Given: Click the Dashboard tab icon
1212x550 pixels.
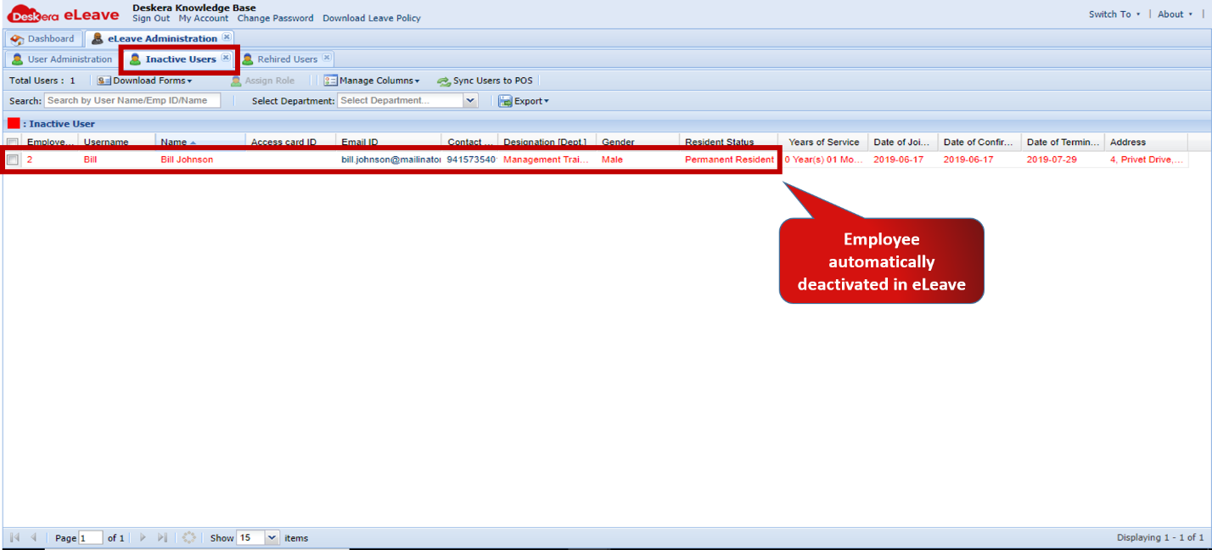Looking at the screenshot, I should 15,38.
